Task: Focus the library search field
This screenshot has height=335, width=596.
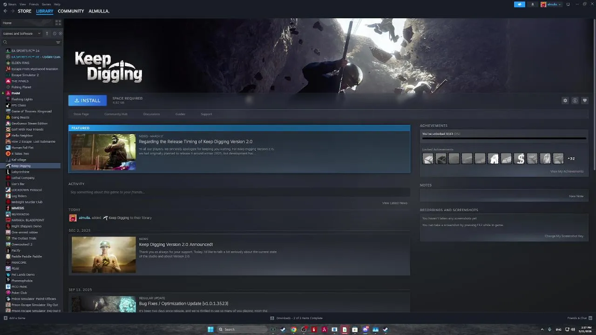Action: tap(29, 42)
